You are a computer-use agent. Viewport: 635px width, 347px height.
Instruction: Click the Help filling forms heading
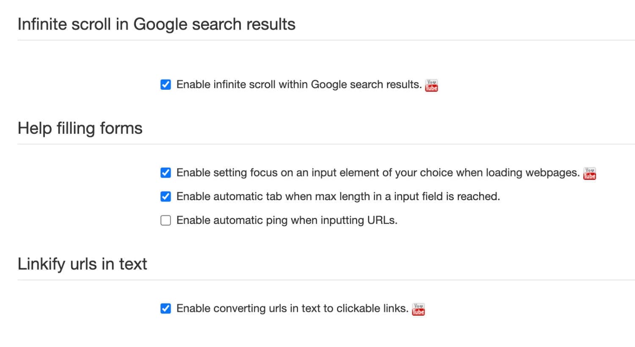(x=80, y=128)
